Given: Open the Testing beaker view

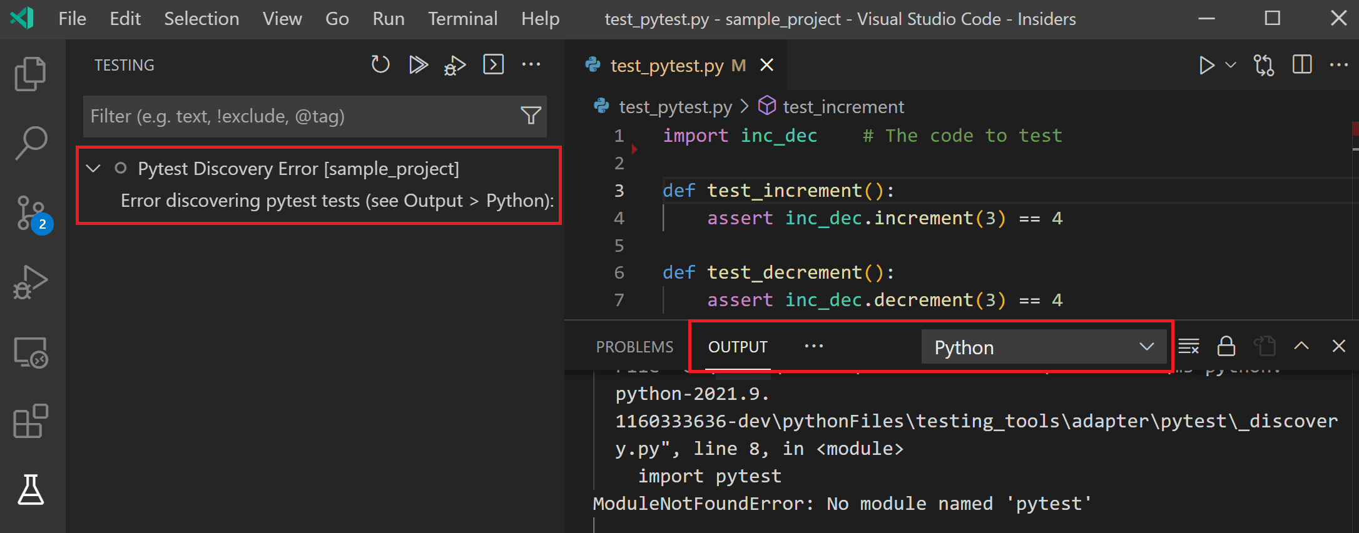Looking at the screenshot, I should click(30, 489).
